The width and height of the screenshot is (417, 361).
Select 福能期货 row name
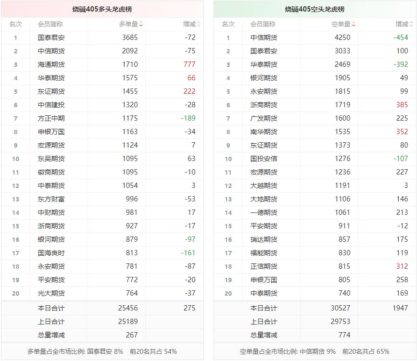(x=264, y=253)
